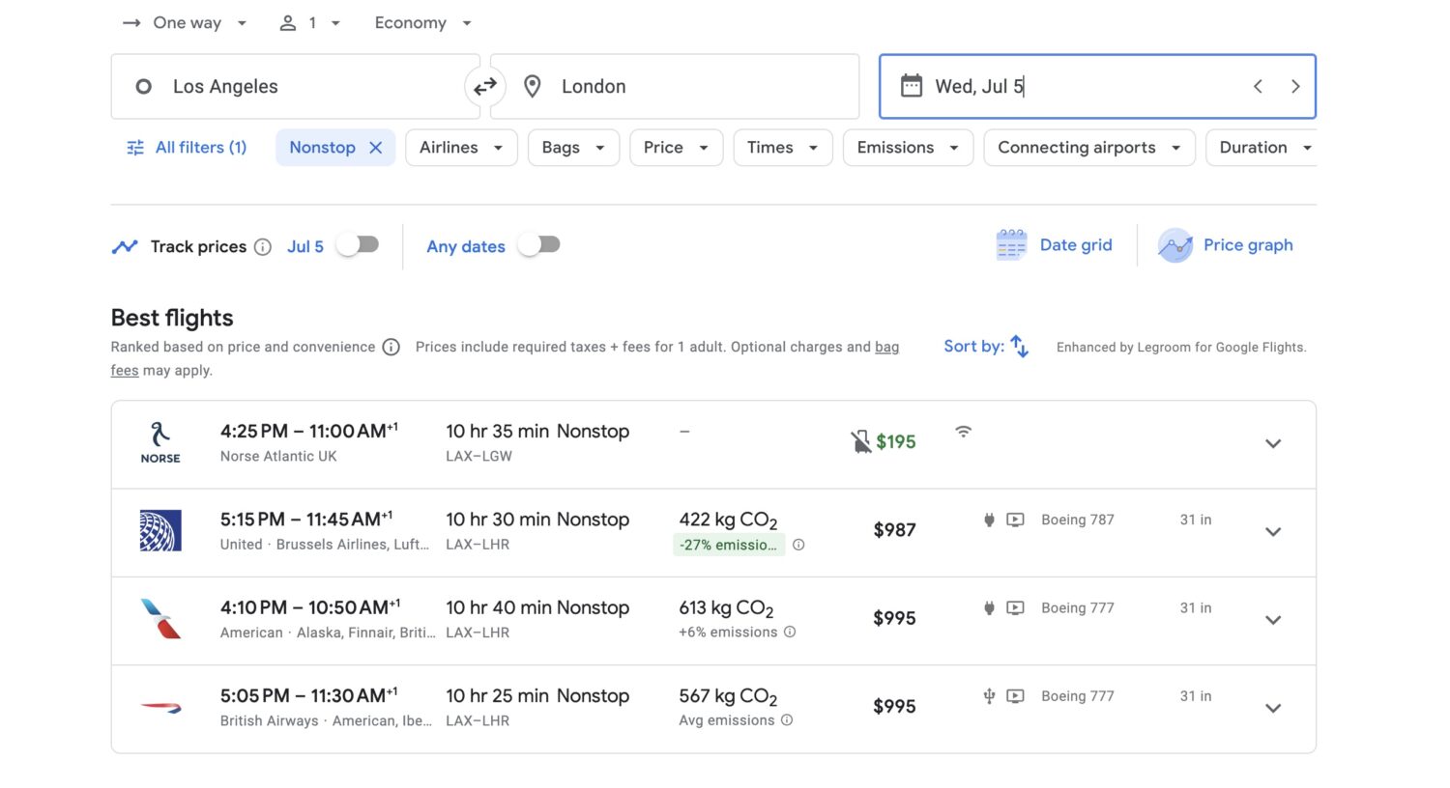Go to previous departure date
The width and height of the screenshot is (1450, 788).
click(x=1258, y=87)
